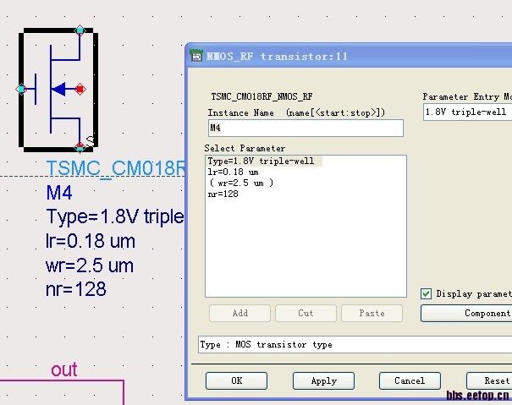Cancel the transistor dialog
Screen dimensions: 512x405
pos(410,380)
